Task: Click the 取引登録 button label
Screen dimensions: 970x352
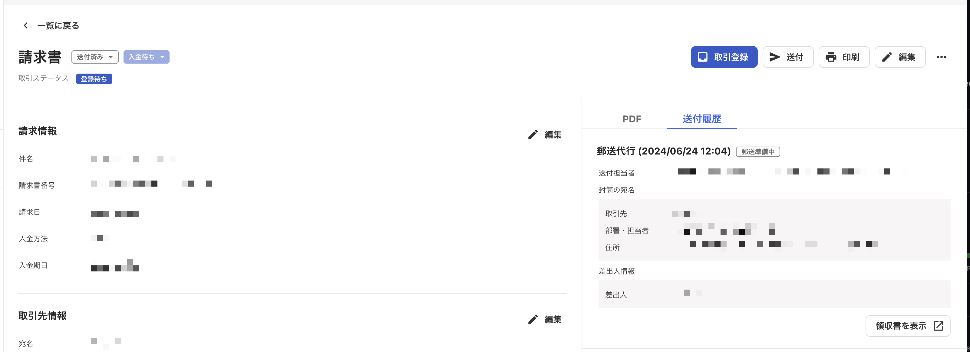Action: tap(731, 57)
